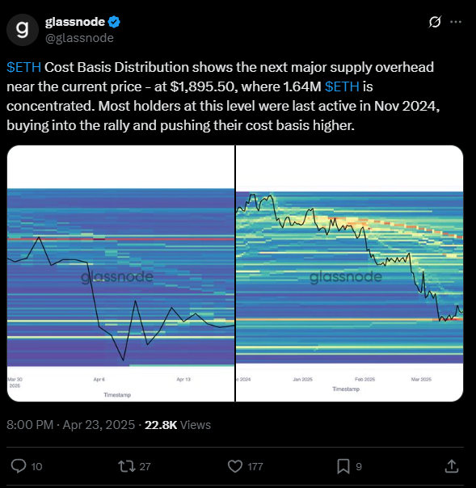
Task: Open the glassnode display name
Action: pos(75,22)
